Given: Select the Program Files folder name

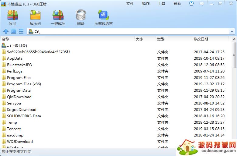Looking at the screenshot, I should (19, 78).
